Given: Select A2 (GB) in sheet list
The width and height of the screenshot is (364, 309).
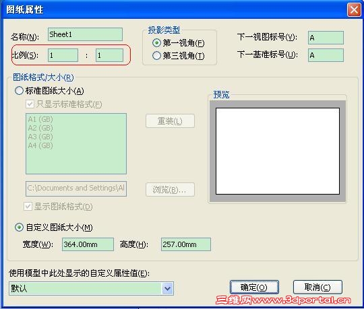Looking at the screenshot, I should [x=40, y=128].
